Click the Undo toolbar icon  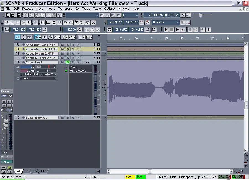click(43, 15)
